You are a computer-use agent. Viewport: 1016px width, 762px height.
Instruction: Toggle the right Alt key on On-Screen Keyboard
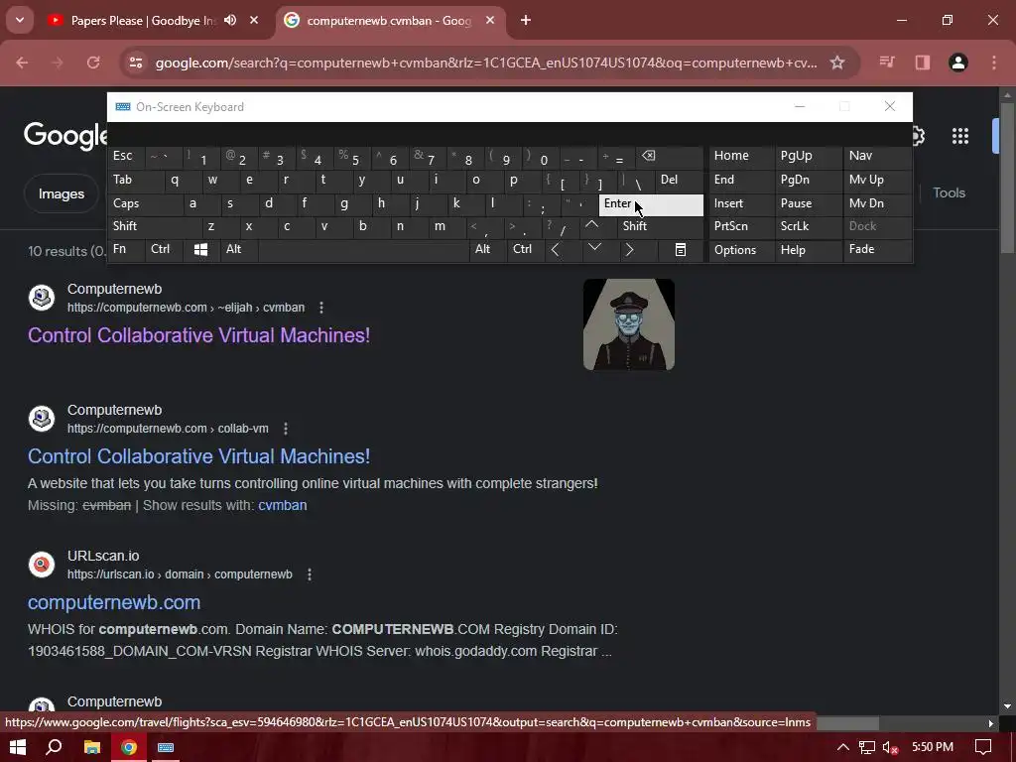tap(488, 249)
